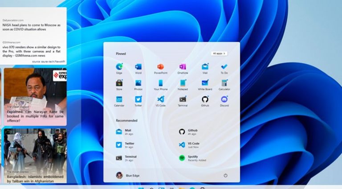Launch Notepad from the Pinned apps
The image size is (342, 189).
183,85
